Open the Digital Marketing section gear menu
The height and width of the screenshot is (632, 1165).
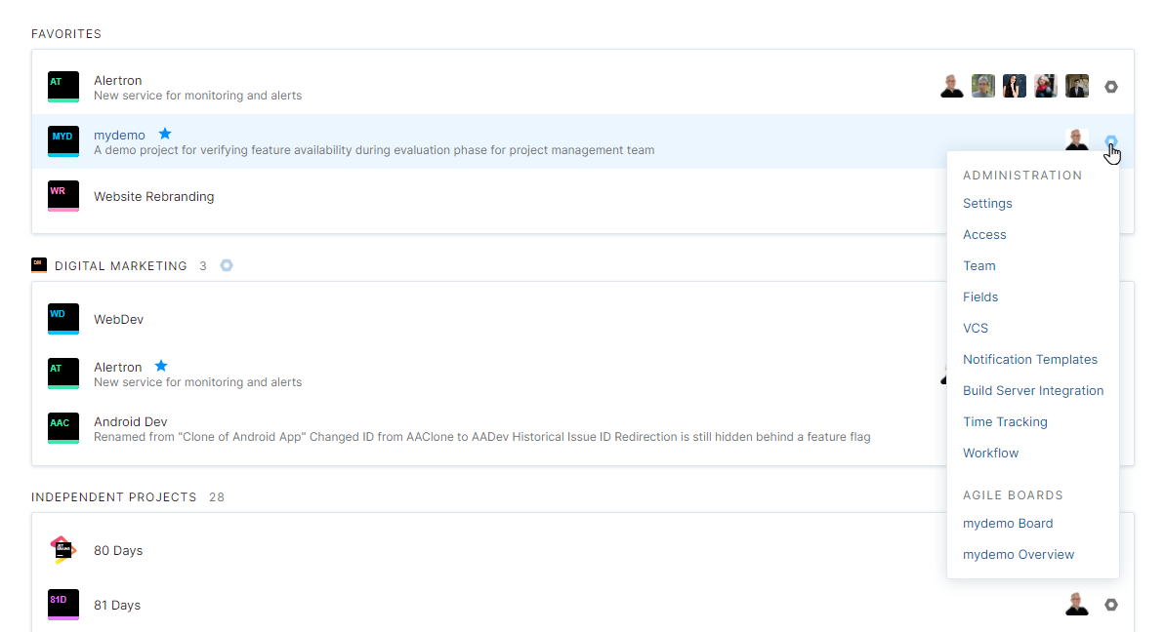pyautogui.click(x=227, y=265)
